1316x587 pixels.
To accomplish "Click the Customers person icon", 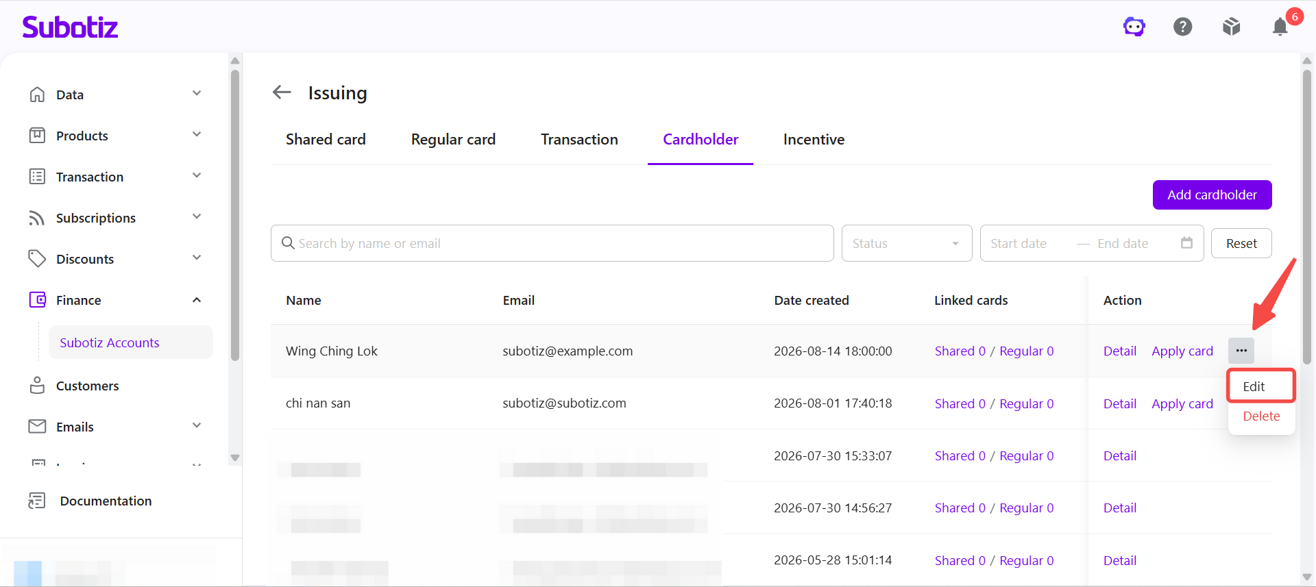I will (x=37, y=386).
